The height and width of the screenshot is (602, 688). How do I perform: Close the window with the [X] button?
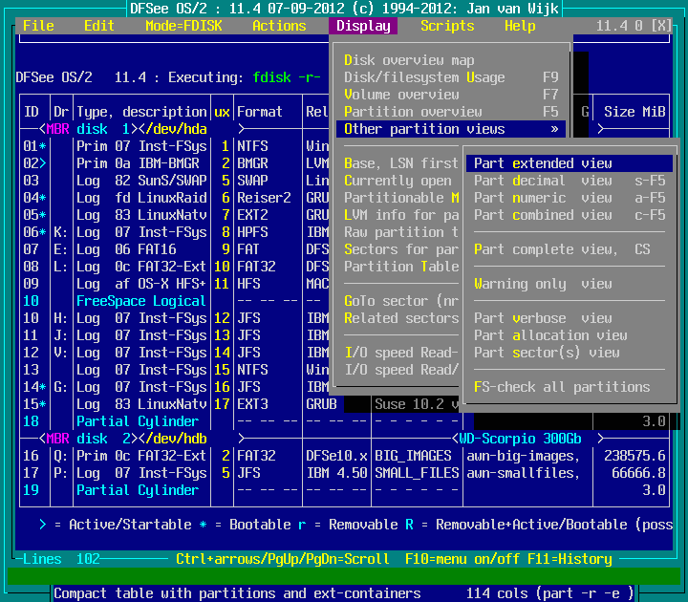(x=660, y=26)
